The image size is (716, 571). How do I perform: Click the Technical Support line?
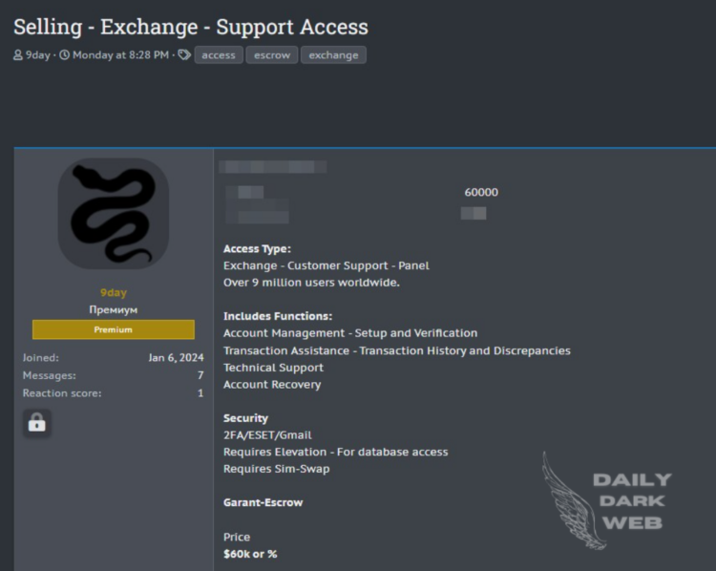point(274,368)
